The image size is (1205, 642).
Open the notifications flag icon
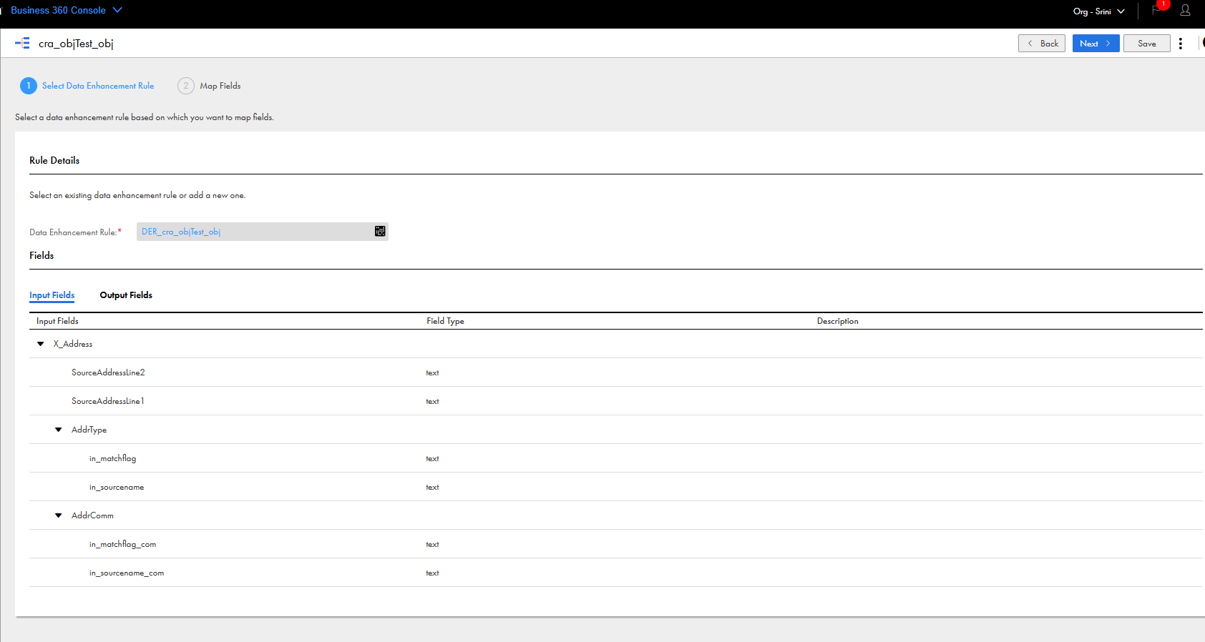tap(1156, 10)
